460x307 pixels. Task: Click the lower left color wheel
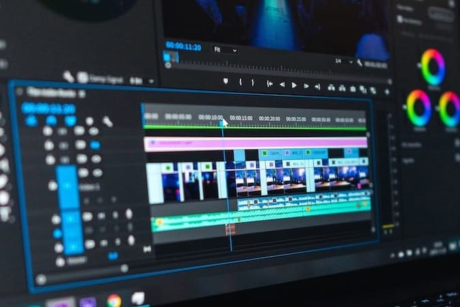(x=418, y=108)
